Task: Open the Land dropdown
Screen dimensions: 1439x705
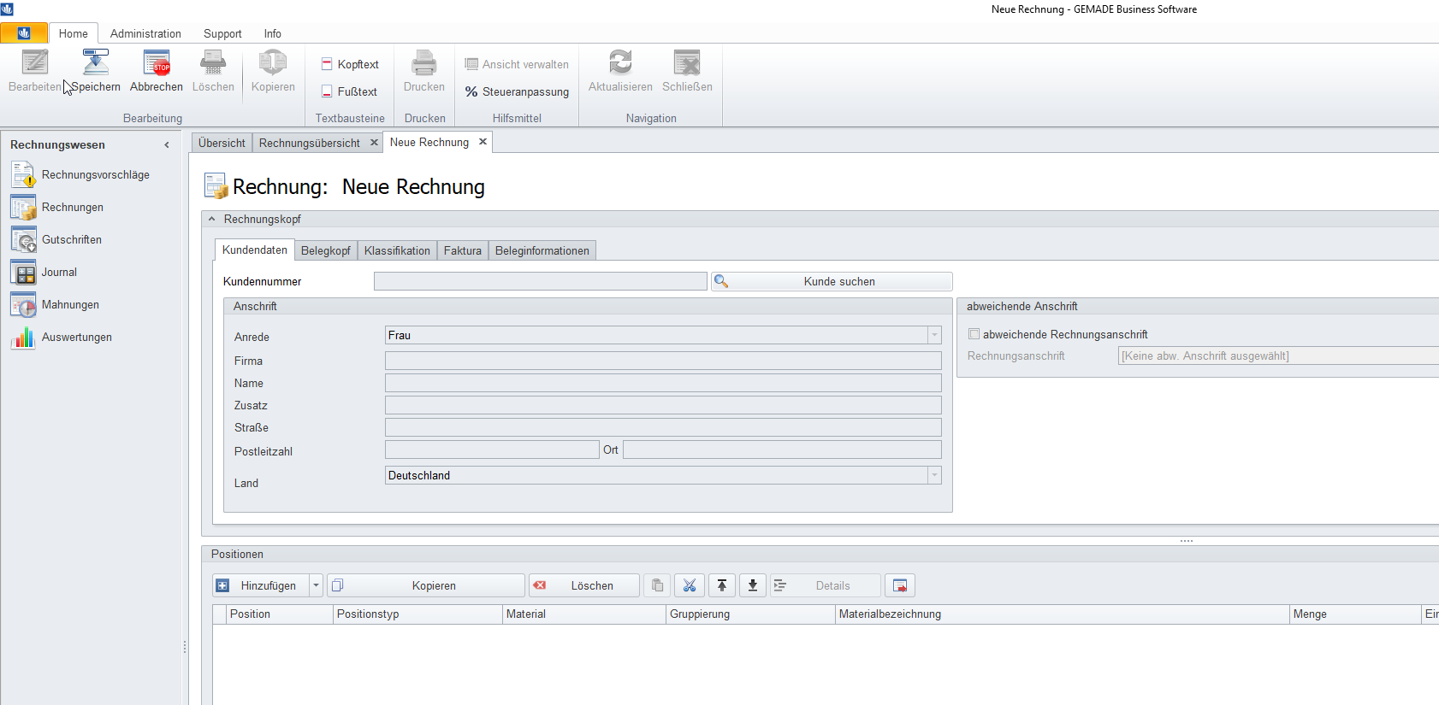Action: (934, 476)
